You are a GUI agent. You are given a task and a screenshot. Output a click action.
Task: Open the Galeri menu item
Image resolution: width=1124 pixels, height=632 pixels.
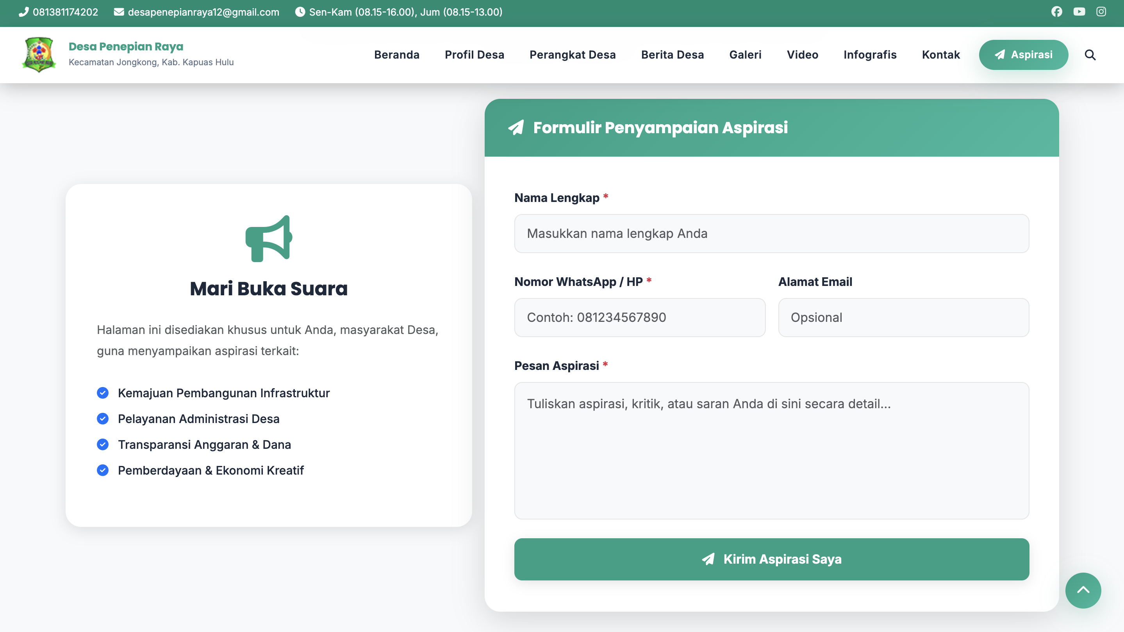click(745, 55)
